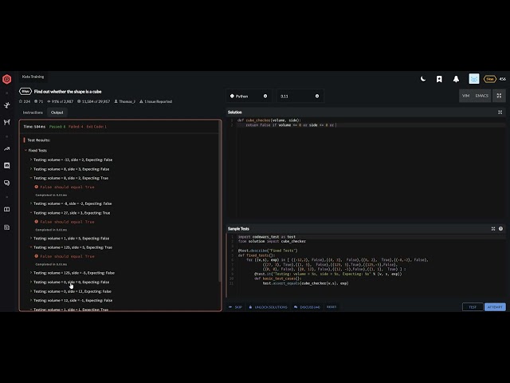The height and width of the screenshot is (383, 510).
Task: Enable EMACS key bindings
Action: [x=481, y=96]
